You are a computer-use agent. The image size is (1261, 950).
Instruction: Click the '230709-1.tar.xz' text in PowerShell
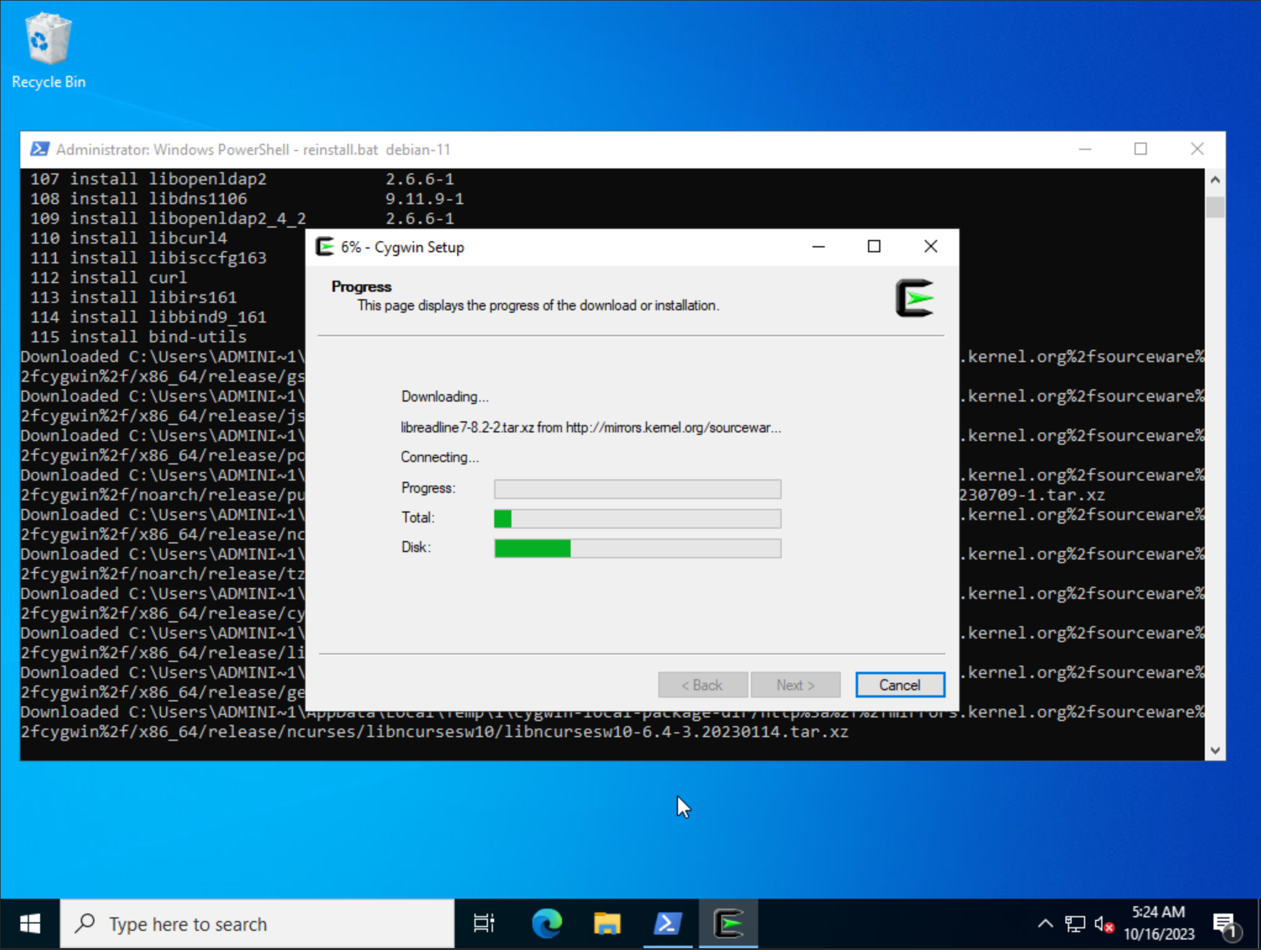[1032, 495]
